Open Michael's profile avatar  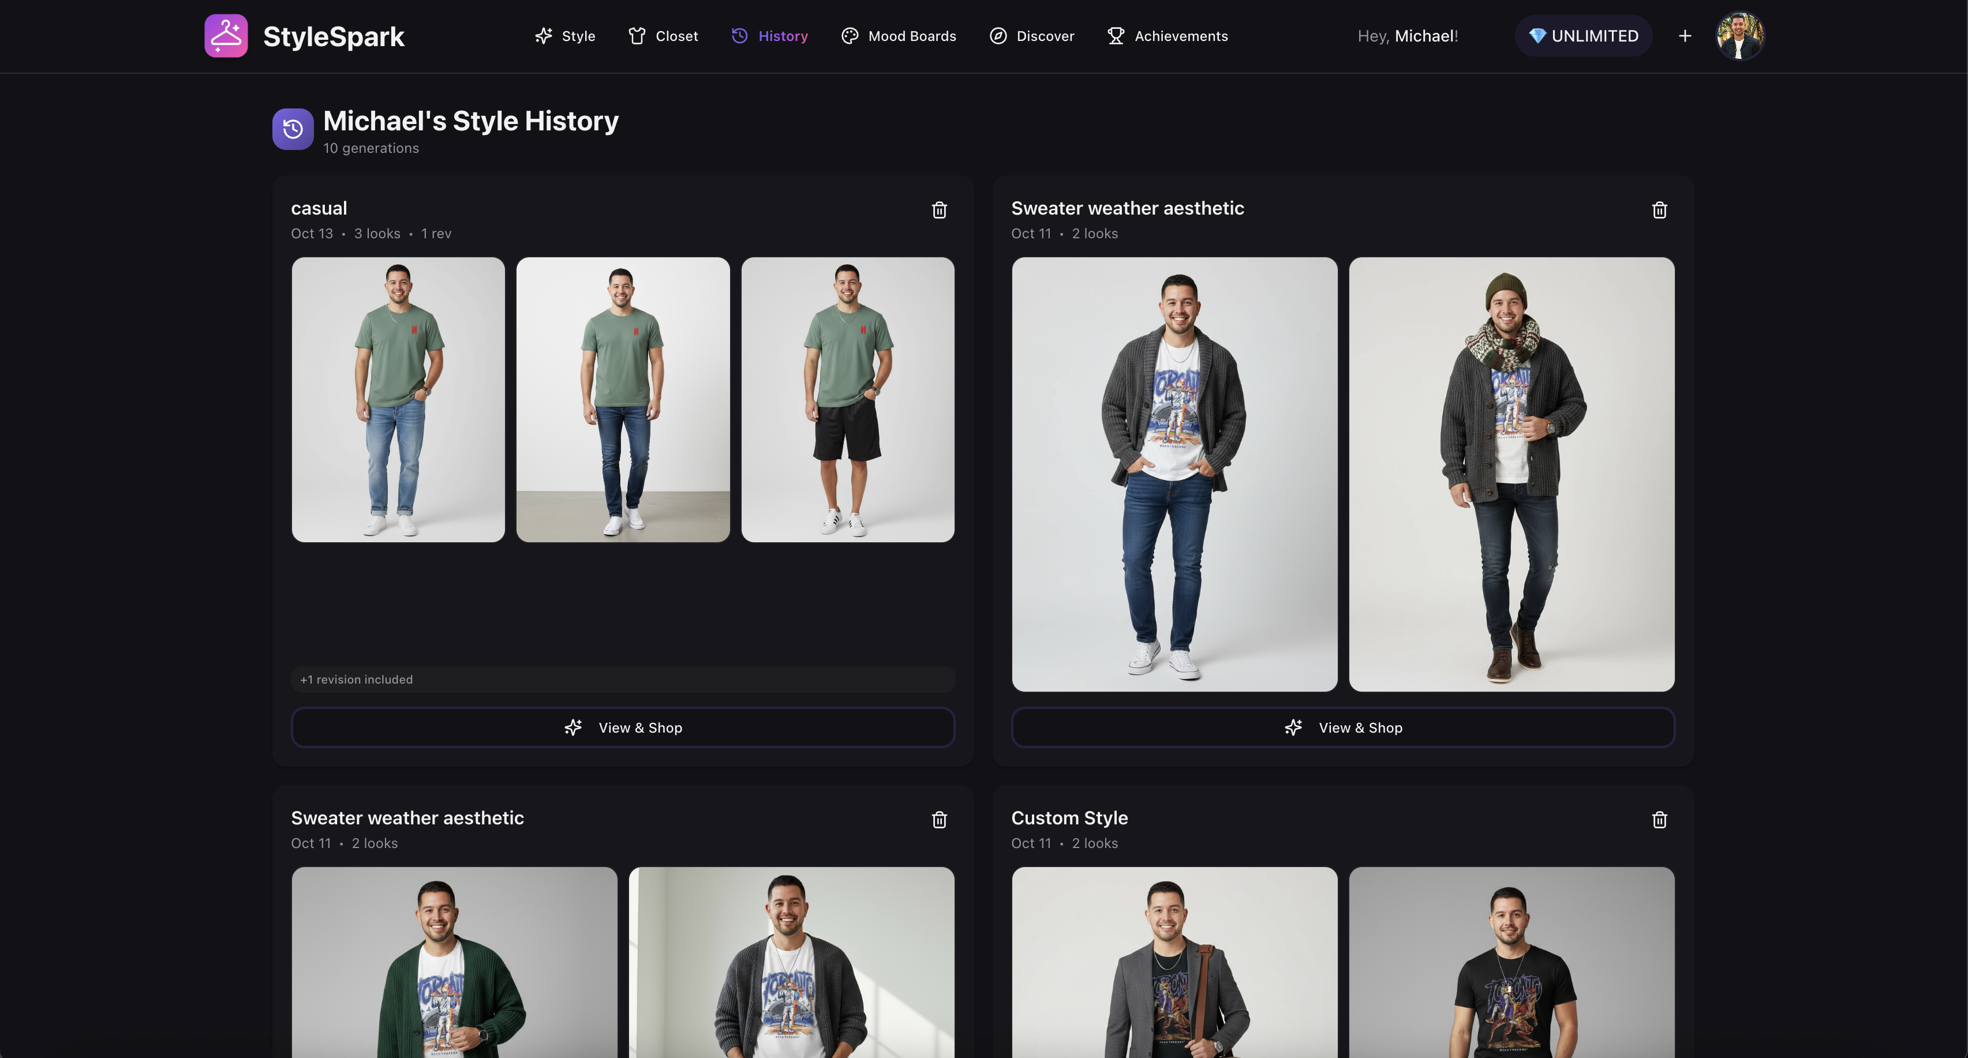point(1741,35)
